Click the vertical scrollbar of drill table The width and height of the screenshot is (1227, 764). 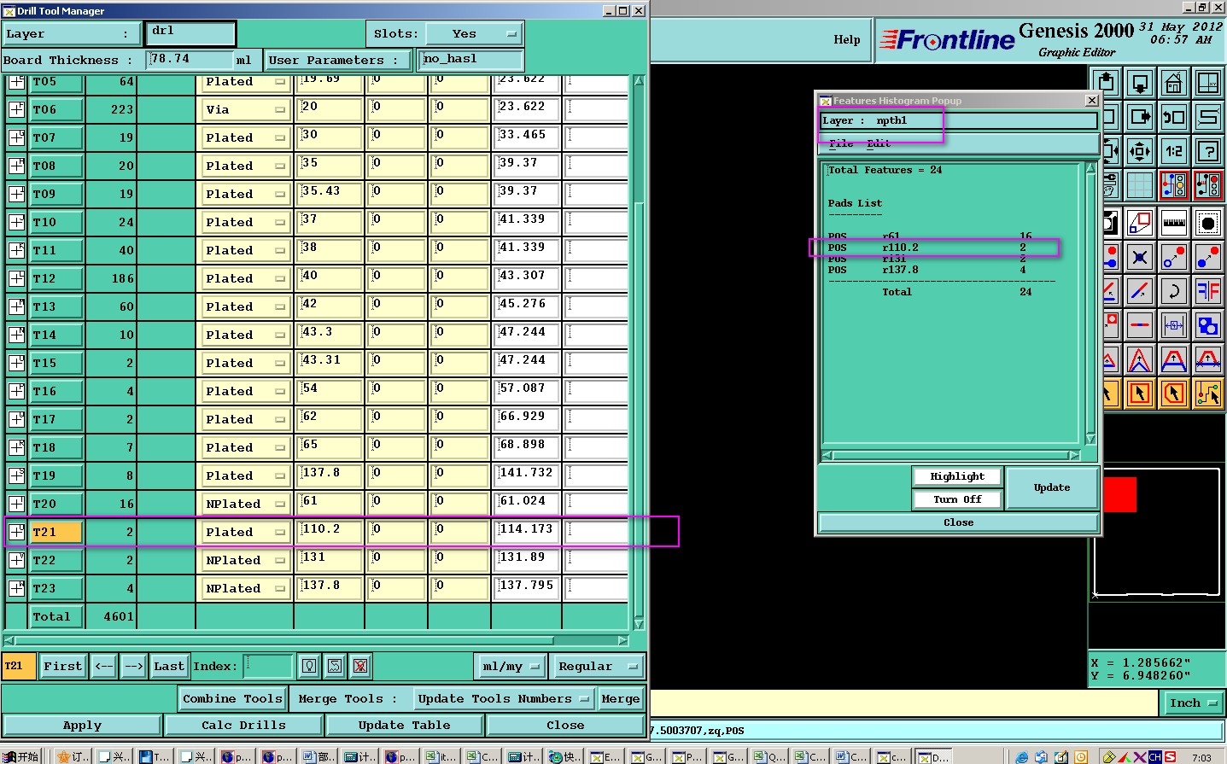[x=639, y=352]
